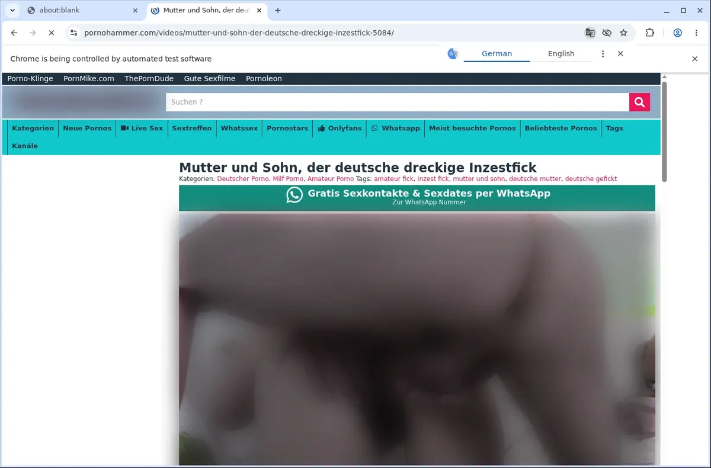Click the Pornoleon top bar link
711x468 pixels.
[264, 79]
